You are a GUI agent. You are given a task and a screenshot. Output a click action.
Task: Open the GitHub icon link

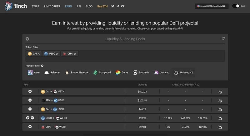click(x=122, y=6)
